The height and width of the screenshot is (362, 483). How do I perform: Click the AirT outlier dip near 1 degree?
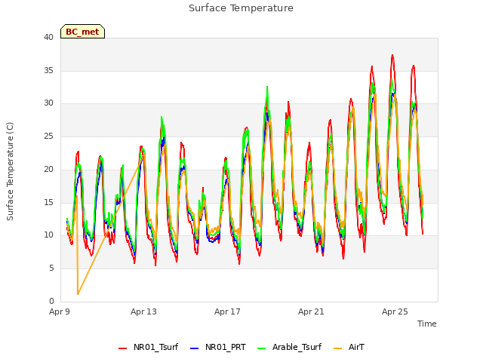[x=78, y=294]
